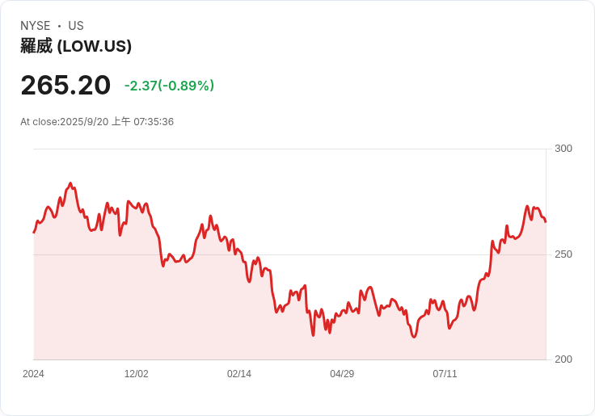Select the US market label
Image resolution: width=595 pixels, height=416 pixels.
pyautogui.click(x=76, y=26)
